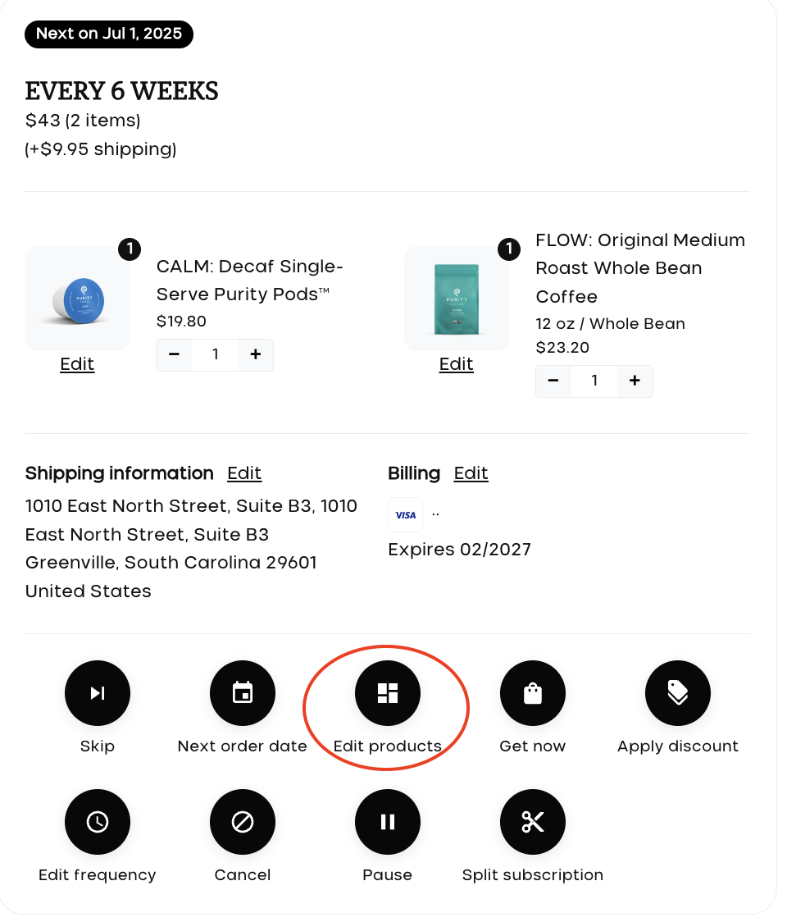787x922 pixels.
Task: Open the Apply discount tag icon
Action: pos(678,693)
